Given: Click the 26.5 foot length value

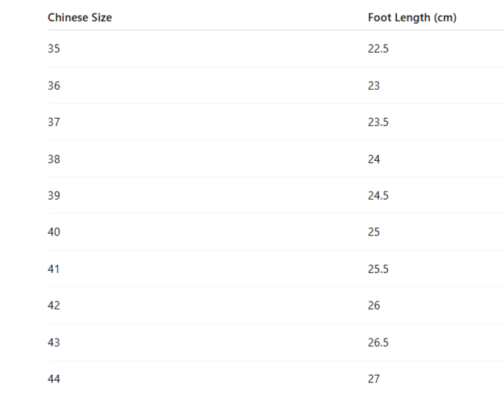Looking at the screenshot, I should [x=378, y=342].
